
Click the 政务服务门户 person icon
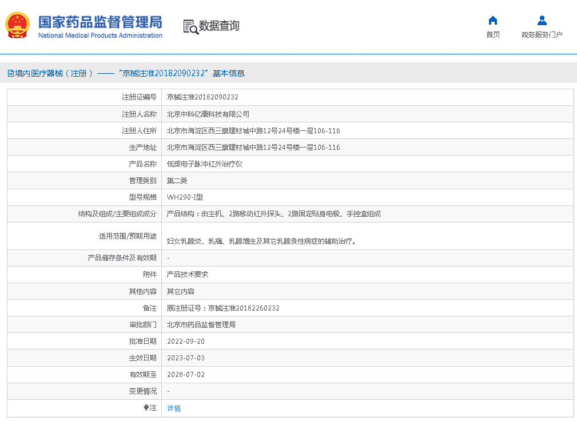coord(542,21)
